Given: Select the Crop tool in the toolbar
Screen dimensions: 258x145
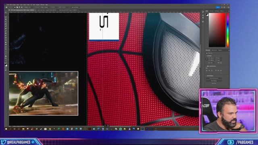Looking at the screenshot, I should click(x=6, y=22).
